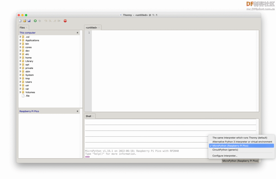Open file with the folder icon
Screen dimensions: 276x179
pos(25,21)
